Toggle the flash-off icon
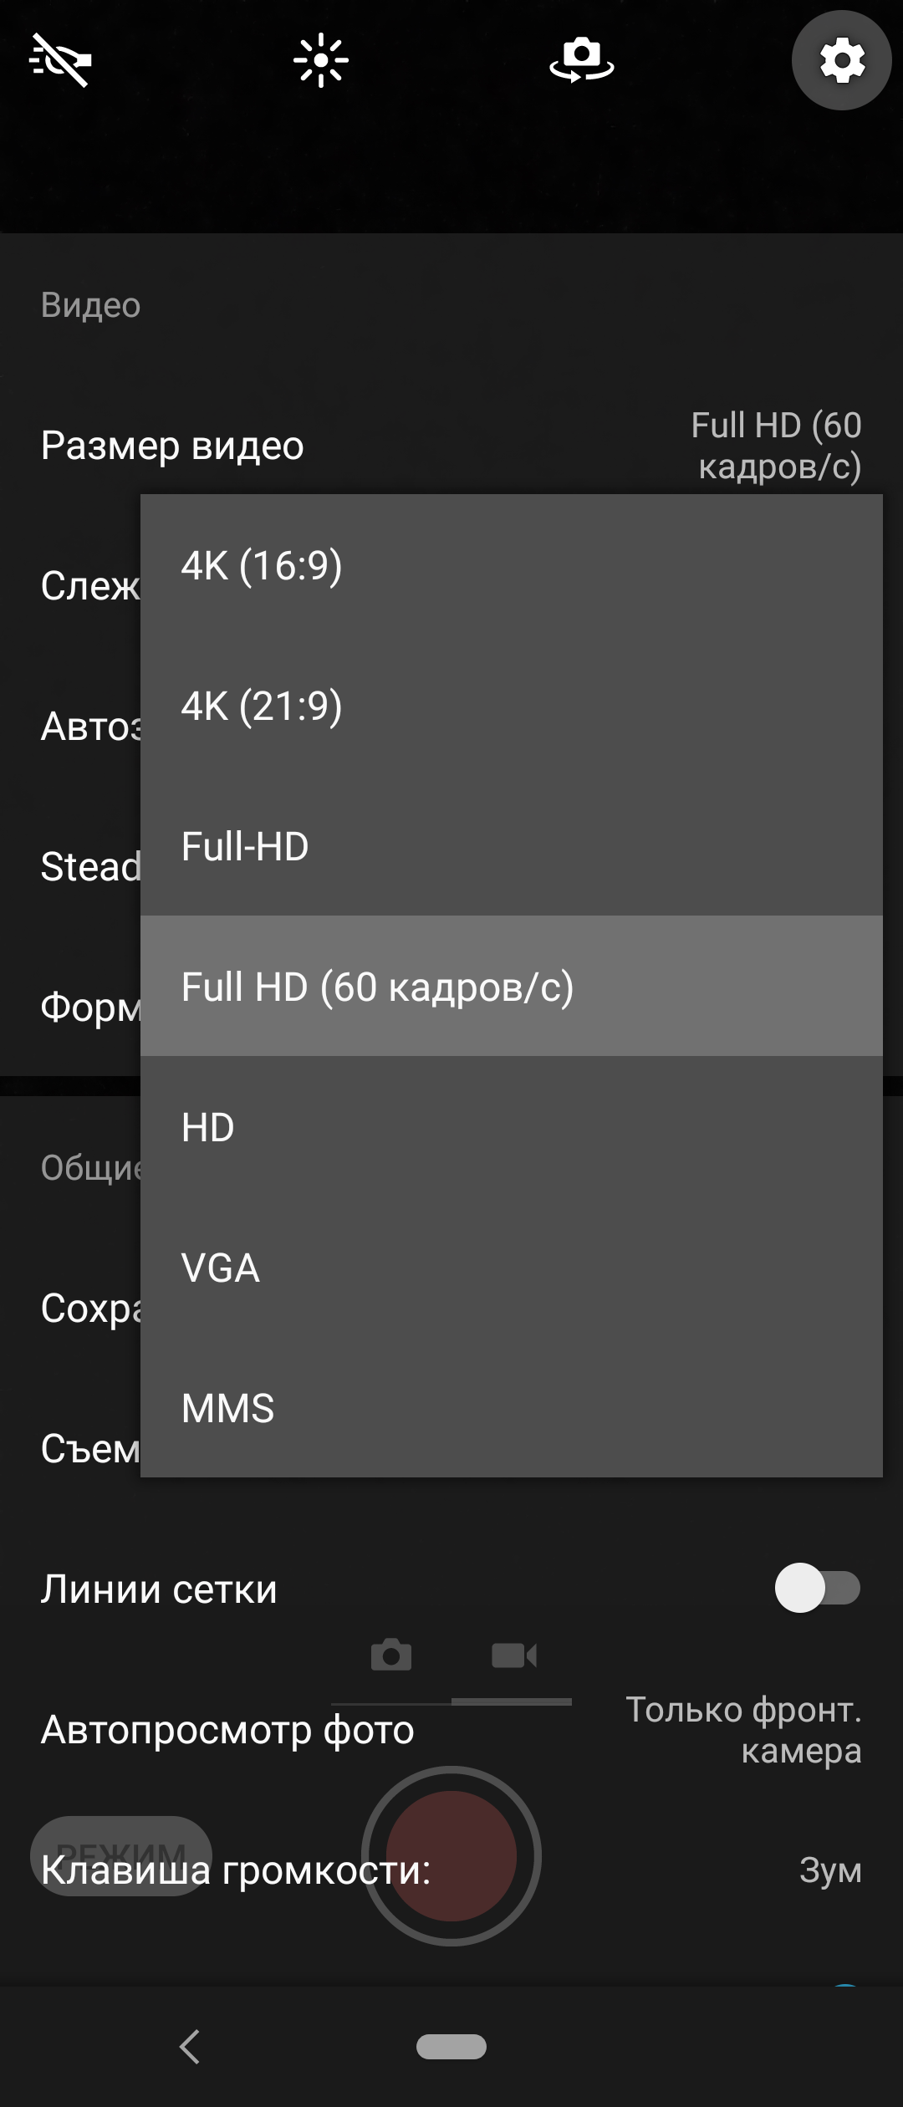Viewport: 903px width, 2107px height. (60, 60)
